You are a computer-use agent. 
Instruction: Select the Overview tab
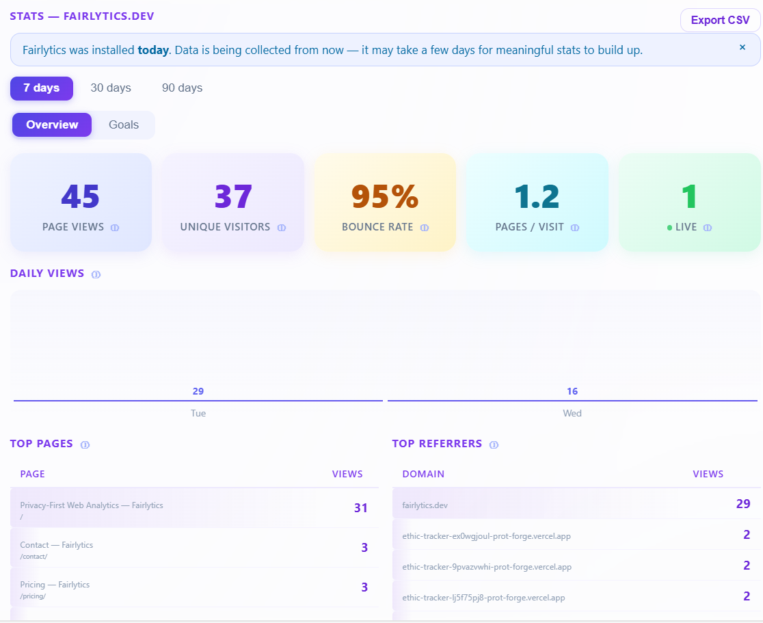point(51,124)
